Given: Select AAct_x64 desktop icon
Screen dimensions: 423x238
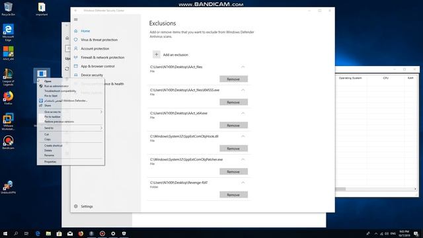Looking at the screenshot, I should [8, 53].
